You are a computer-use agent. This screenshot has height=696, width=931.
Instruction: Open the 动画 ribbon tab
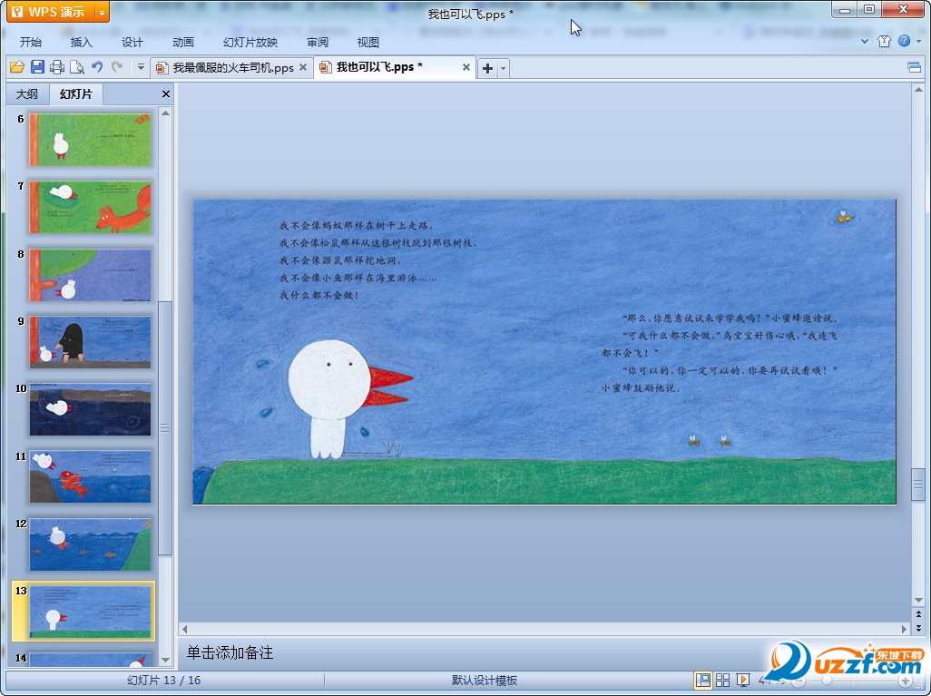(x=183, y=42)
